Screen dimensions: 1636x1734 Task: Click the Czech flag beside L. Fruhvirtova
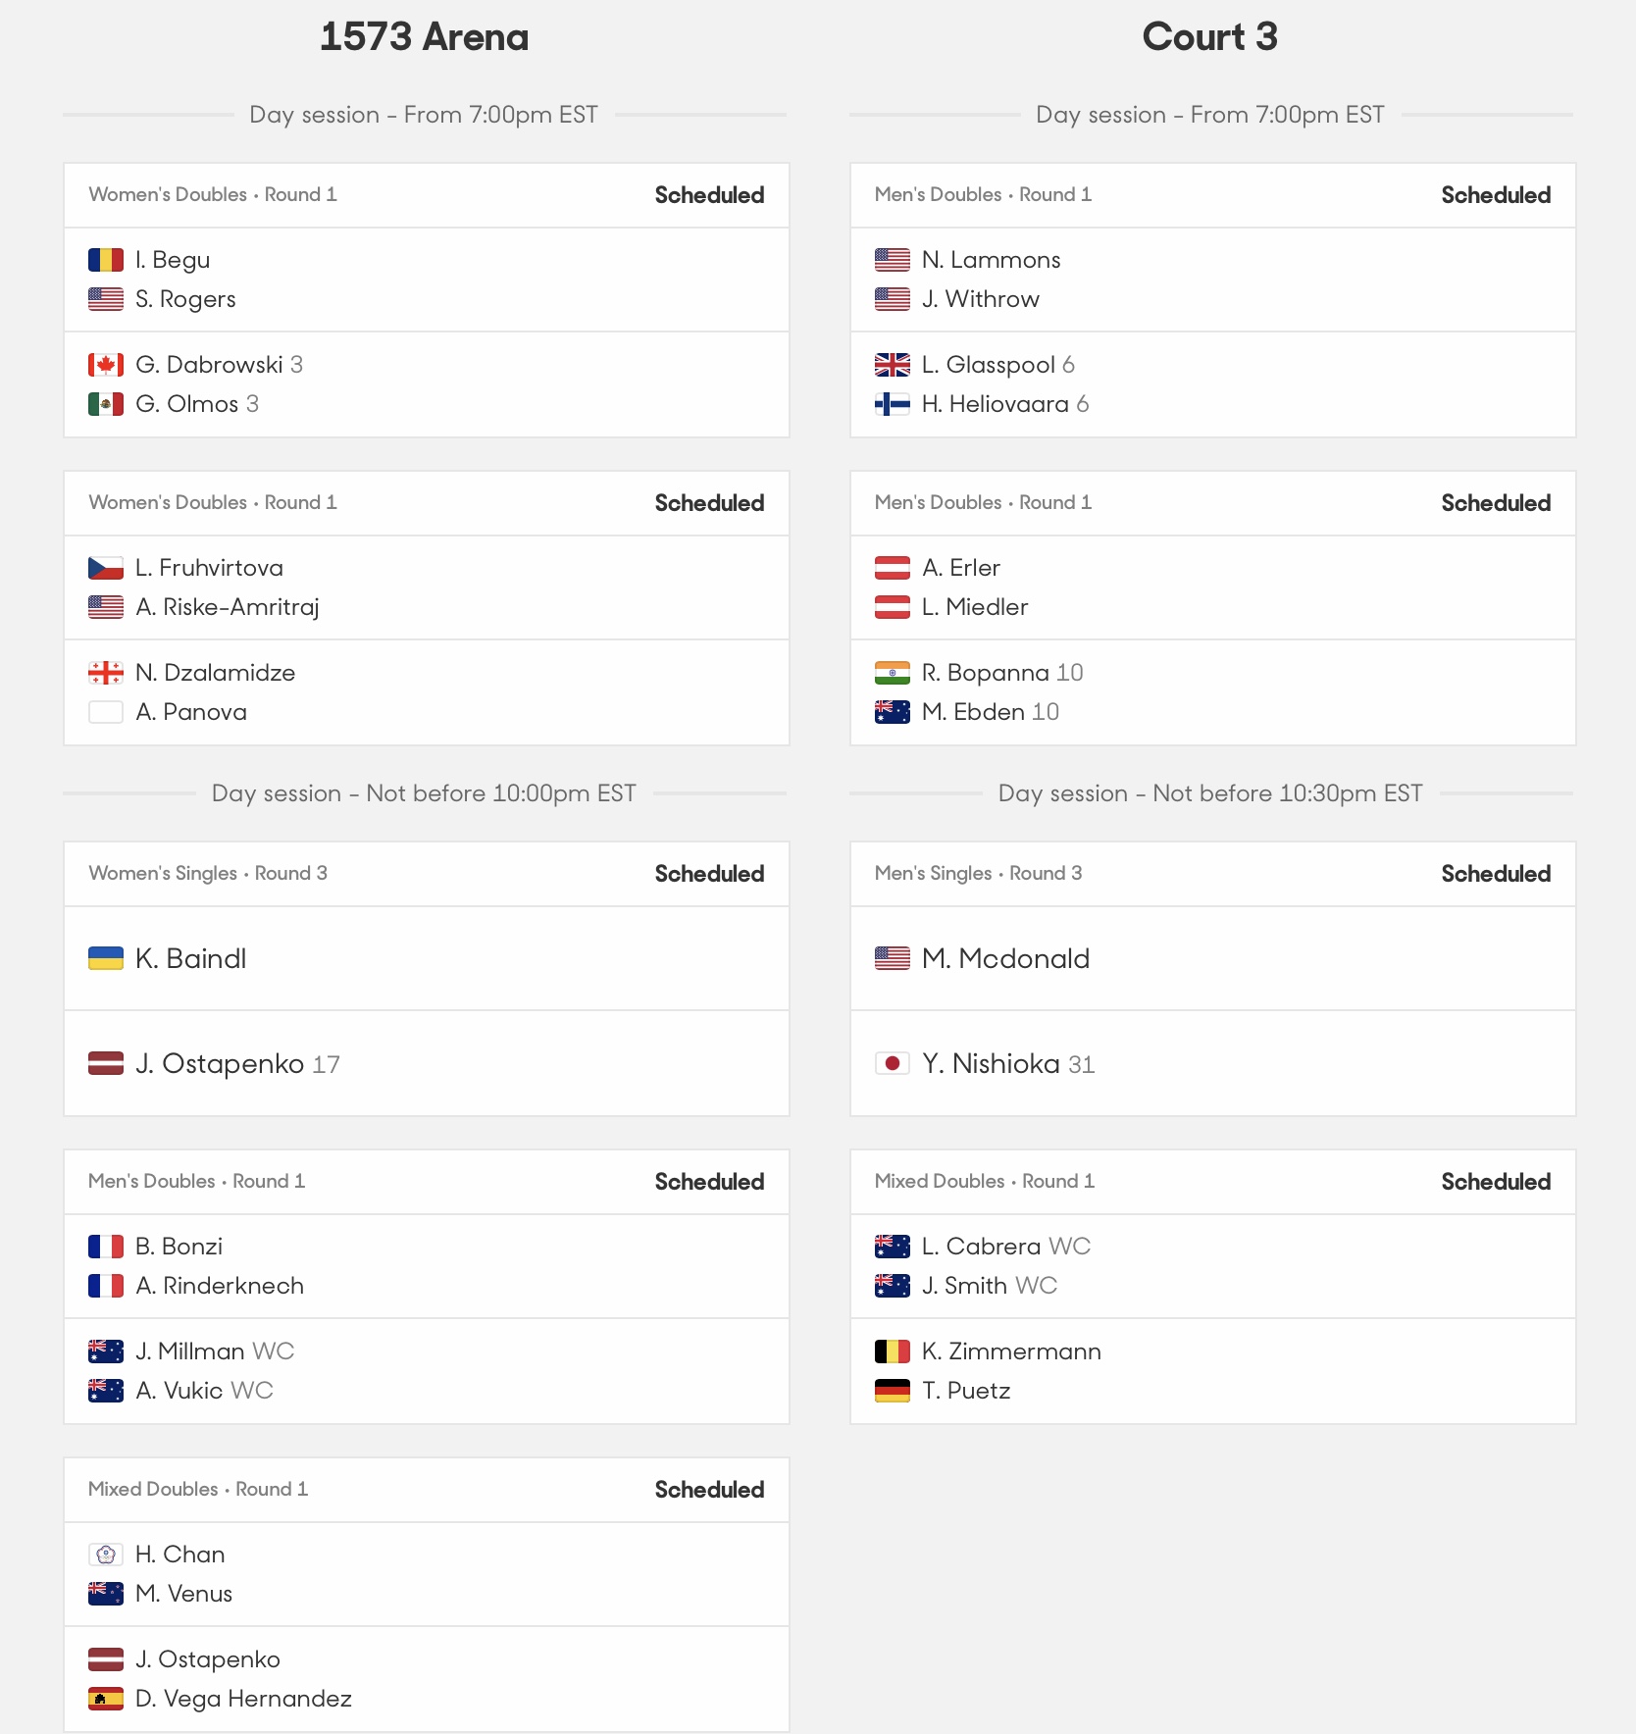coord(106,568)
